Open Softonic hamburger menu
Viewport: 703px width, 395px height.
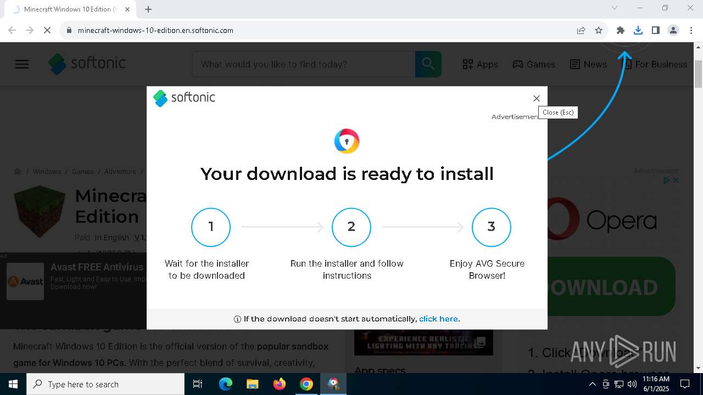(22, 64)
